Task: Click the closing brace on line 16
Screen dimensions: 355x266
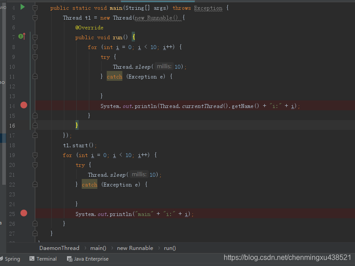Action: (77, 125)
